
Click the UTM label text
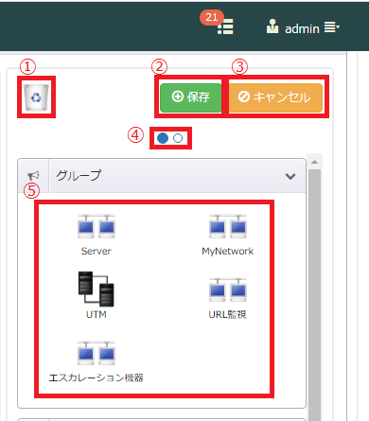(x=97, y=314)
